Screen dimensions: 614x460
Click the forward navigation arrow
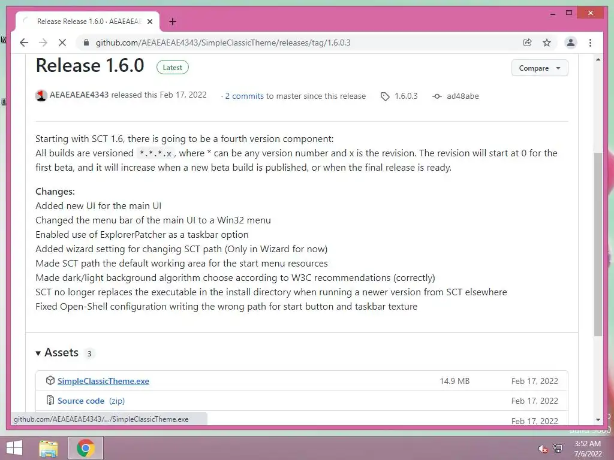coord(43,43)
